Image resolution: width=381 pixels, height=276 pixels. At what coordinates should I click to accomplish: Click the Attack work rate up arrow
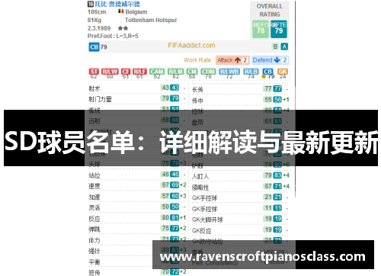coord(238,60)
